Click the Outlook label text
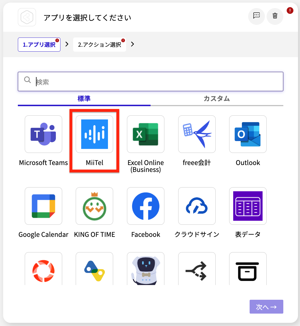This screenshot has width=300, height=326. [248, 163]
